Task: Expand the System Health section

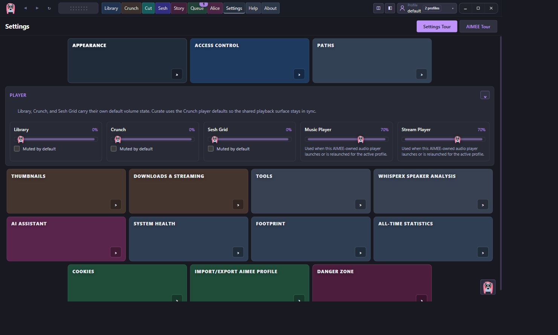Action: 238,252
